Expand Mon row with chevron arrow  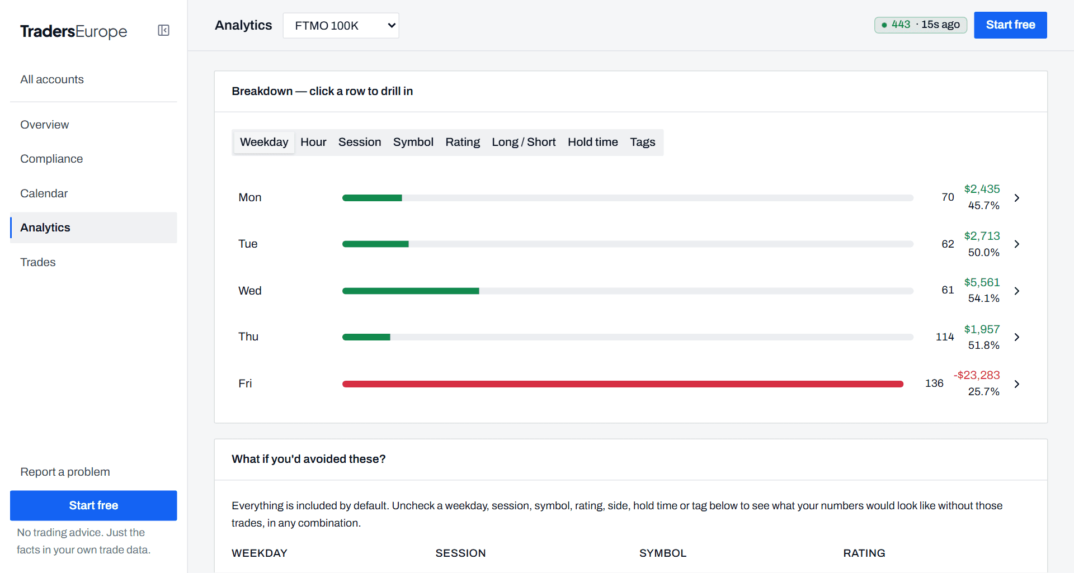pyautogui.click(x=1017, y=198)
